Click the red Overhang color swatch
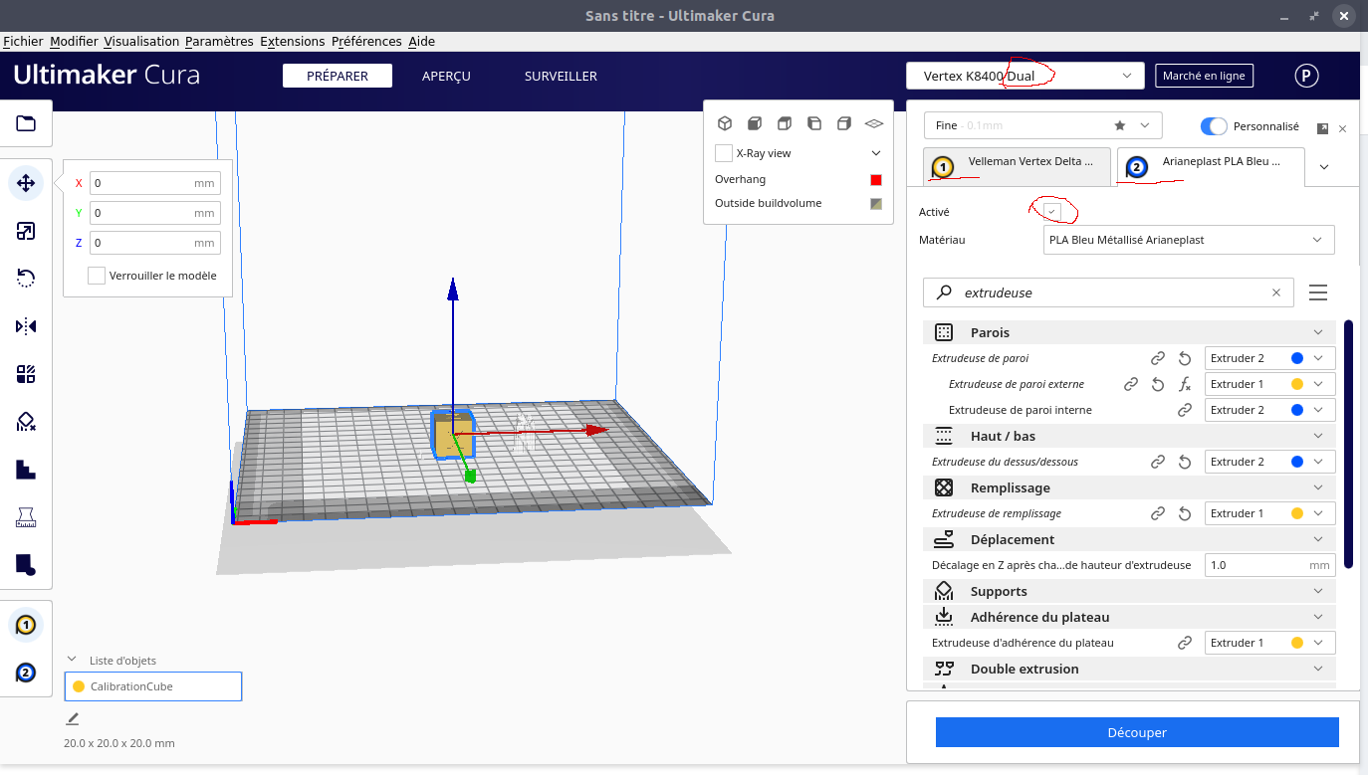 (876, 179)
